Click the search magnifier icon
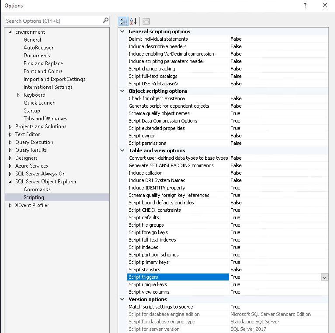 (x=105, y=21)
